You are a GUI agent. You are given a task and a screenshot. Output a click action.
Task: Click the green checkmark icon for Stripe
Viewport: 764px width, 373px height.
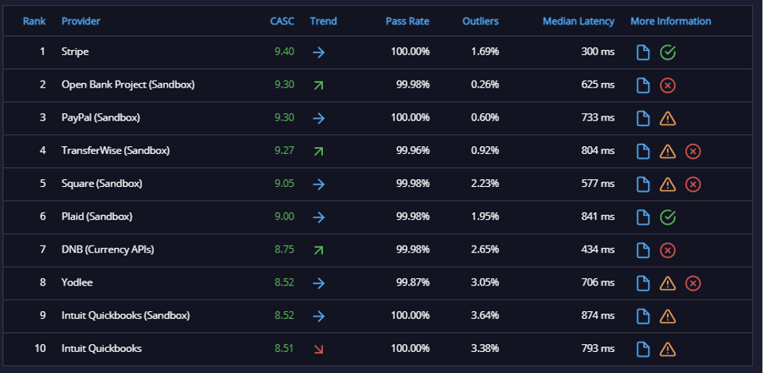tap(668, 52)
